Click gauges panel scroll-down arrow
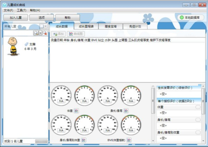The width and height of the screenshot is (208, 147). 153,141
